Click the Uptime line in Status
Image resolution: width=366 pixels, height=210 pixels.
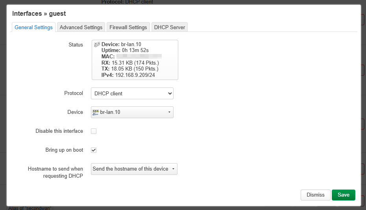pos(126,50)
